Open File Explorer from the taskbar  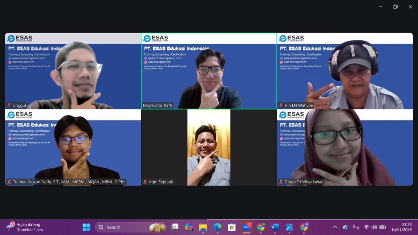click(203, 227)
